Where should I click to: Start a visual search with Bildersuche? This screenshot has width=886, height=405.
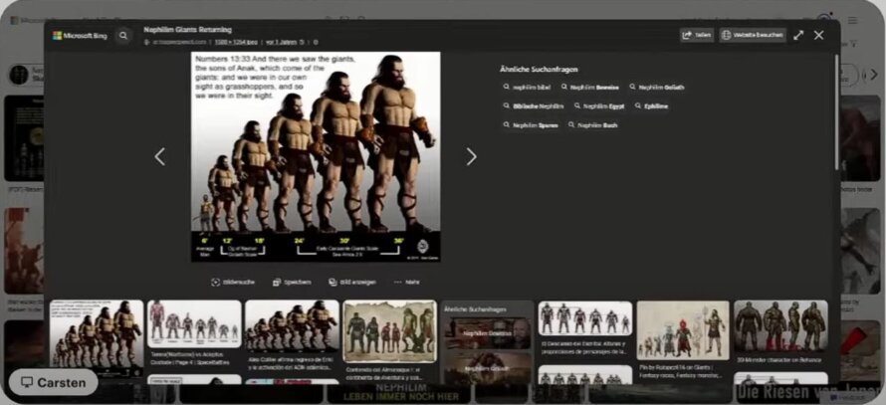(x=233, y=282)
